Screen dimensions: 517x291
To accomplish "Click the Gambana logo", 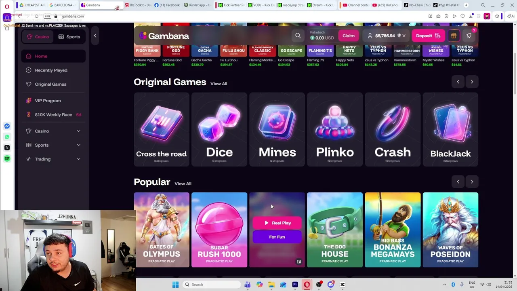I will pyautogui.click(x=164, y=36).
